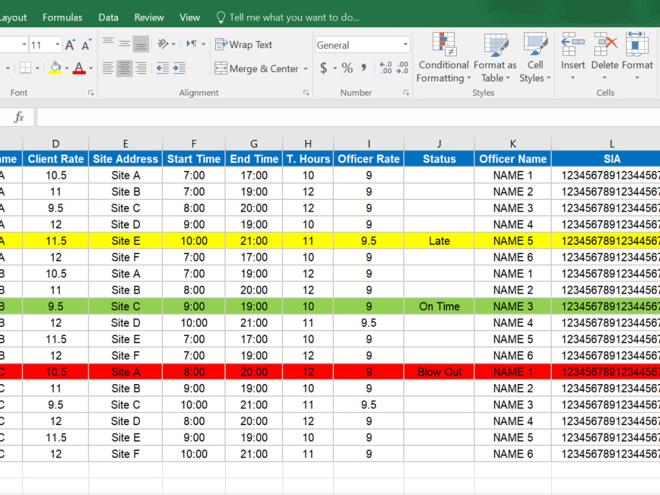Expand the General number format dropdown
660x495 pixels.
(405, 45)
